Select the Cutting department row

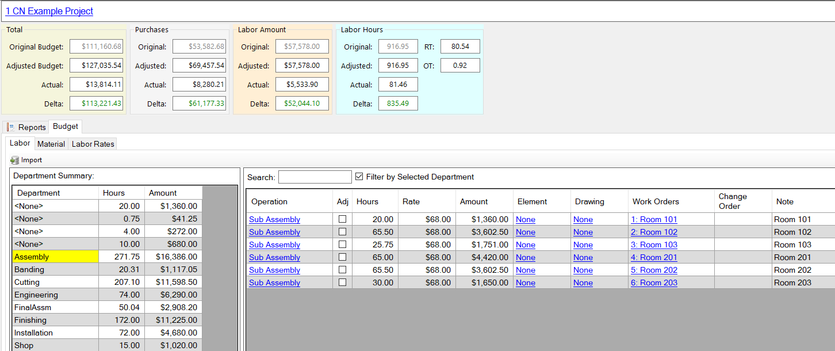click(x=108, y=282)
